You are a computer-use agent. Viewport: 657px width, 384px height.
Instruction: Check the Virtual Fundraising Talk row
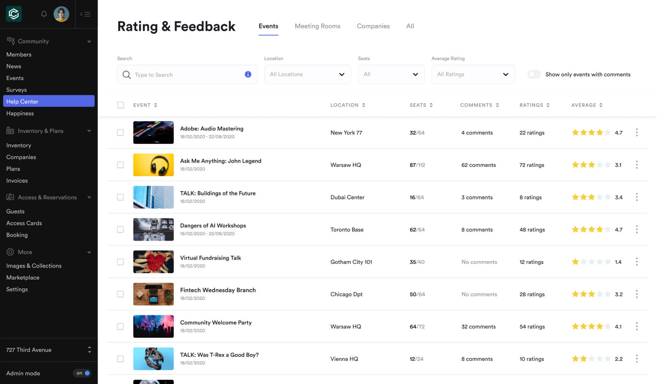(120, 261)
